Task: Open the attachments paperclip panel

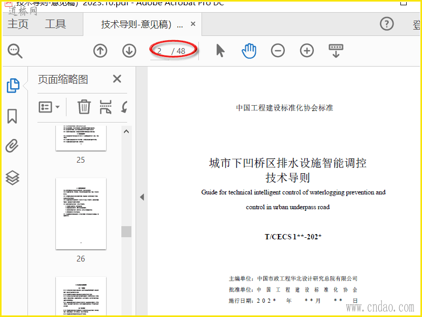Action: point(12,146)
